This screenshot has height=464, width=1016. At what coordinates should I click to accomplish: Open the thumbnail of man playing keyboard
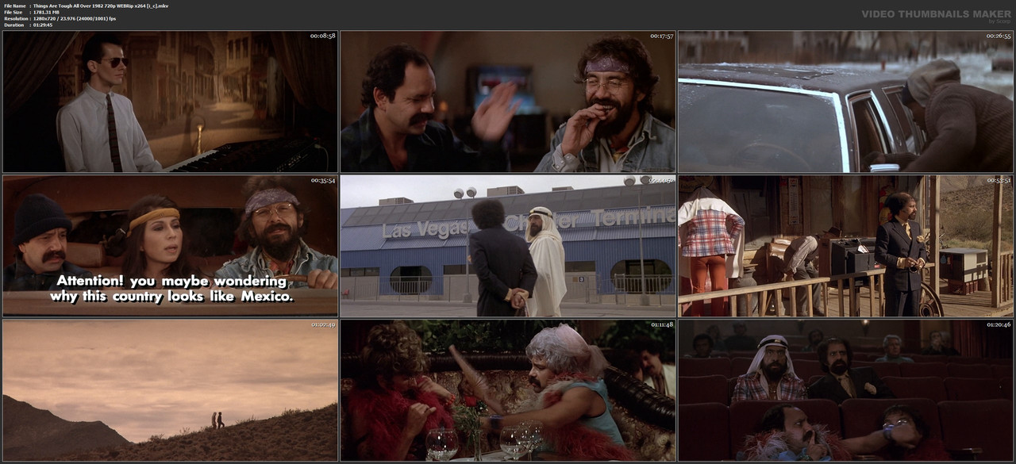(x=170, y=102)
